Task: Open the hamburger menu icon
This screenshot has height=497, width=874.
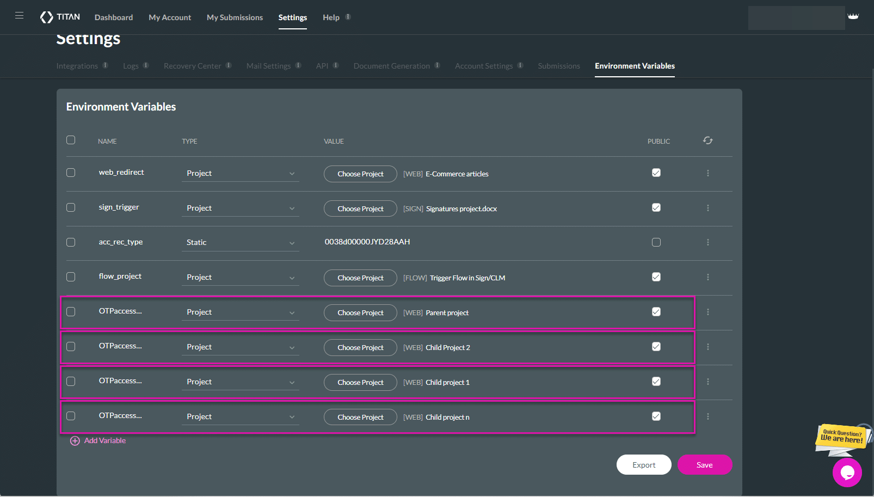Action: 19,16
